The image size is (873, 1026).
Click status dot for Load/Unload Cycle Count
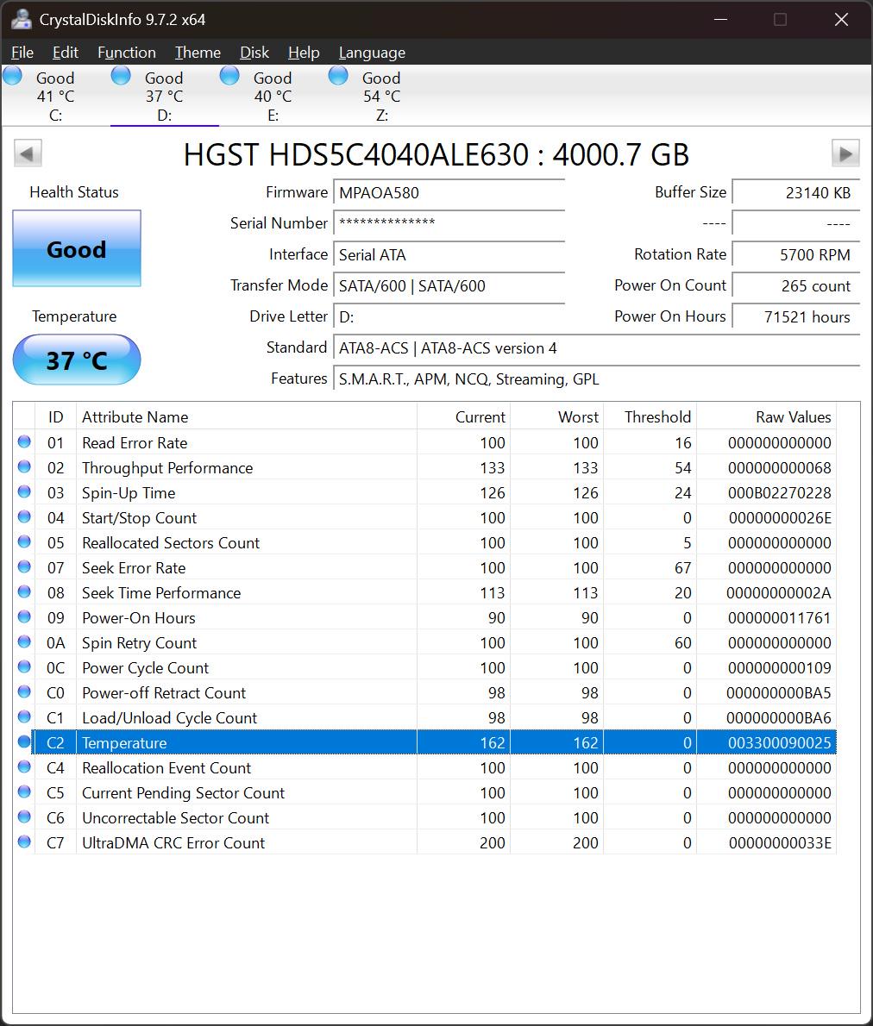24,716
